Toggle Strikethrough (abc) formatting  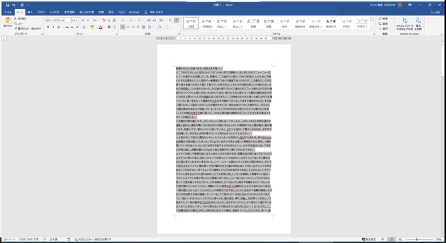pyautogui.click(x=67, y=27)
